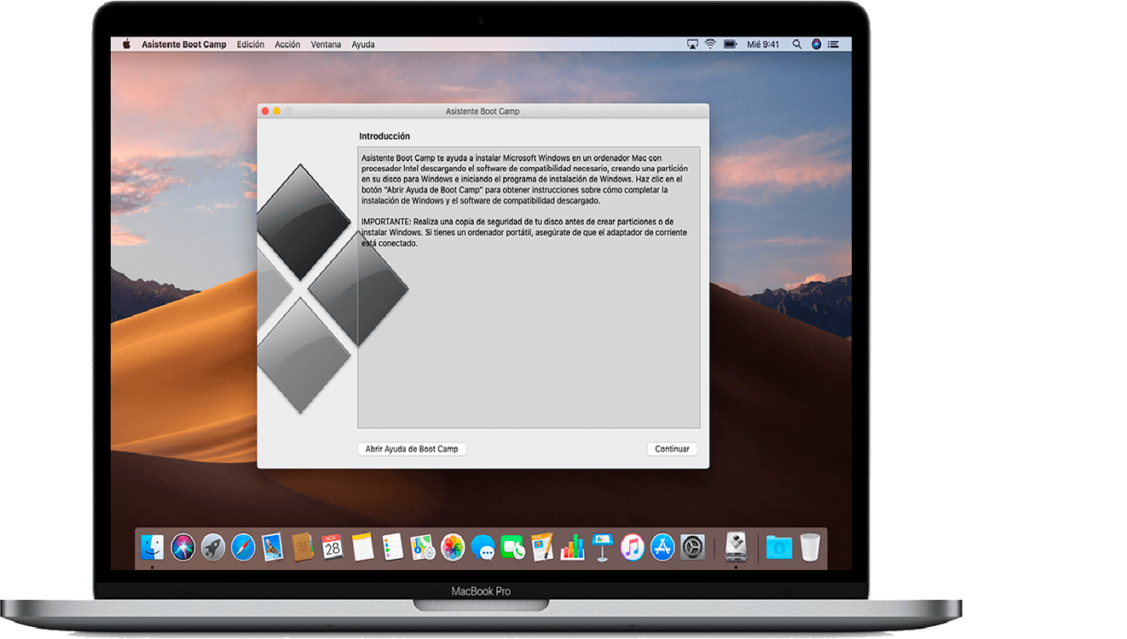Click the Boot Camp diamond logo
This screenshot has width=1127, height=639.
(x=332, y=288)
